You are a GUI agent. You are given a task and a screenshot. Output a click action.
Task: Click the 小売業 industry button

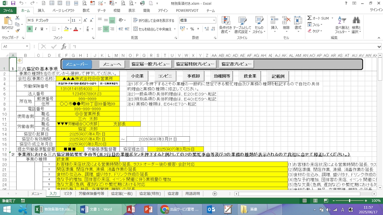pos(138,76)
